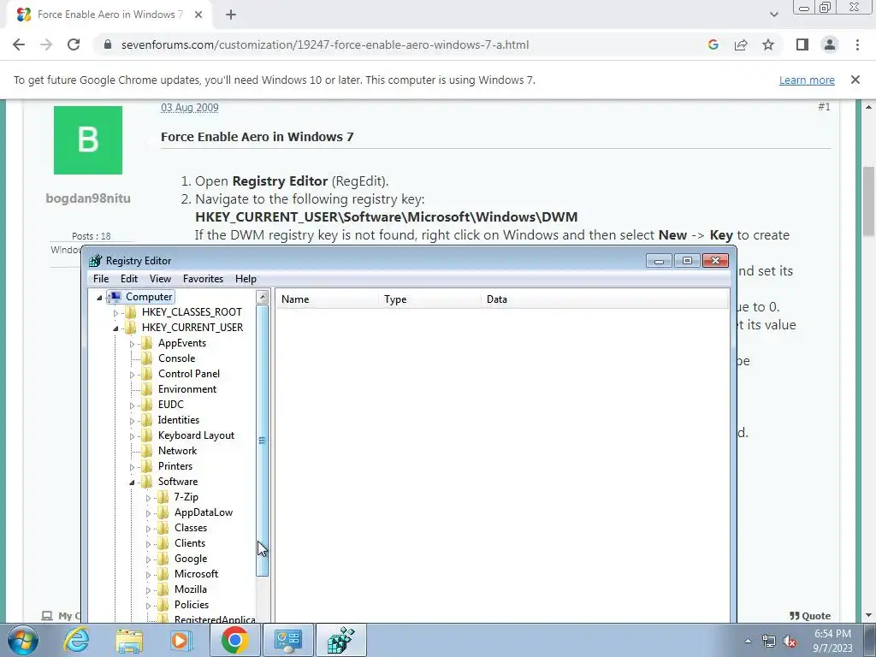Select the Clients registry key

click(x=189, y=543)
